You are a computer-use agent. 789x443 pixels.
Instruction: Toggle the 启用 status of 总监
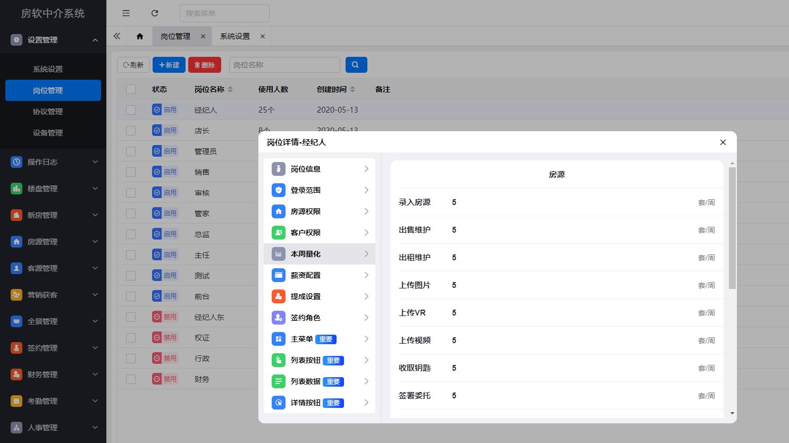point(165,234)
